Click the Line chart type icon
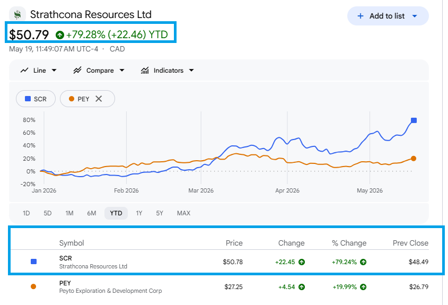448x305 pixels. [x=24, y=71]
